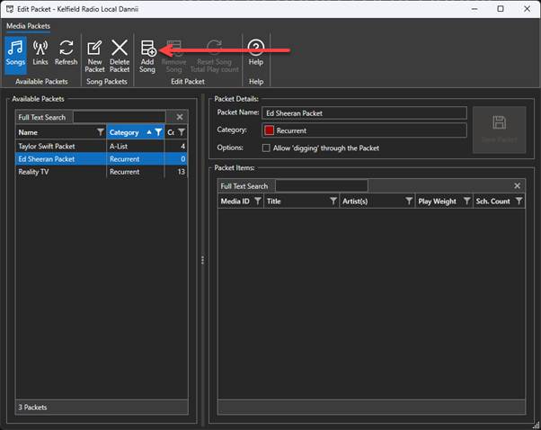Click the splitter handle between panels
This screenshot has height=430, width=541.
click(x=202, y=260)
